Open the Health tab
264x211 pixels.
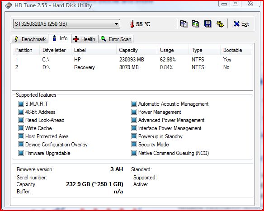pos(85,39)
